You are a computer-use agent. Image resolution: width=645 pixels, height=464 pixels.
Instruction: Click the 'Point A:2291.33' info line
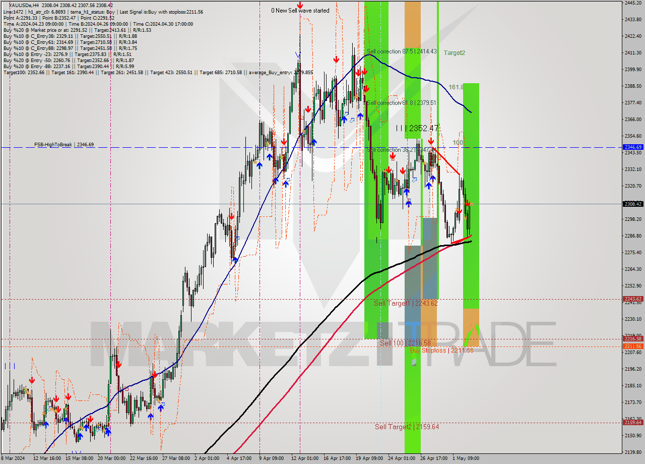coord(59,18)
